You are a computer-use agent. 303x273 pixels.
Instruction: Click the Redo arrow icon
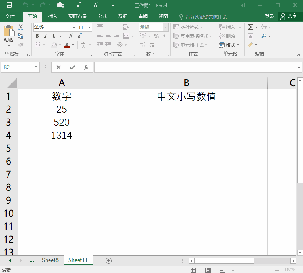(42, 5)
